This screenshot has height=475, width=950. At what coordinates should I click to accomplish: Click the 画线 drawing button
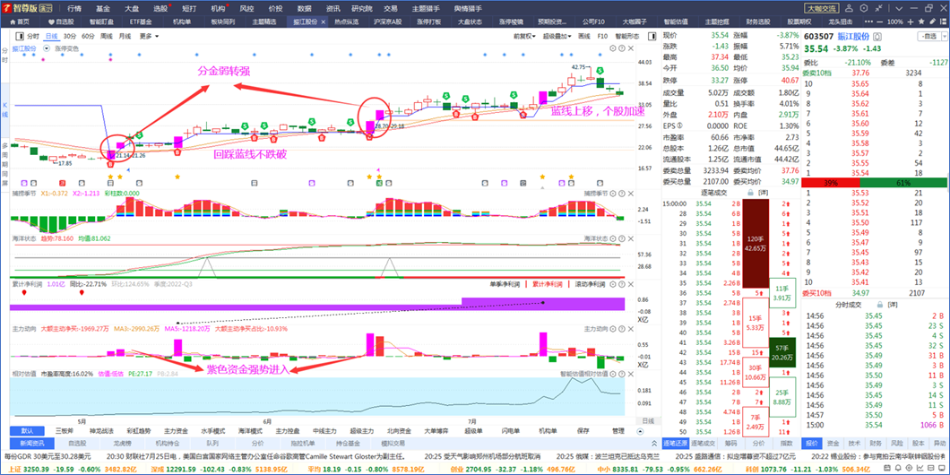click(x=584, y=37)
